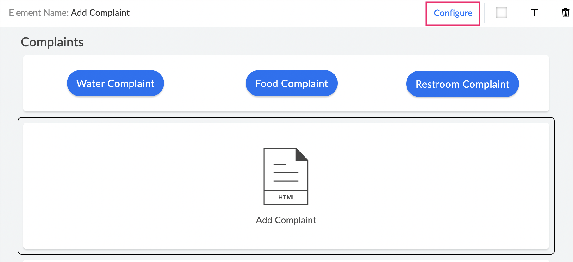Open text styling with the T icon
The height and width of the screenshot is (262, 573).
click(x=534, y=13)
